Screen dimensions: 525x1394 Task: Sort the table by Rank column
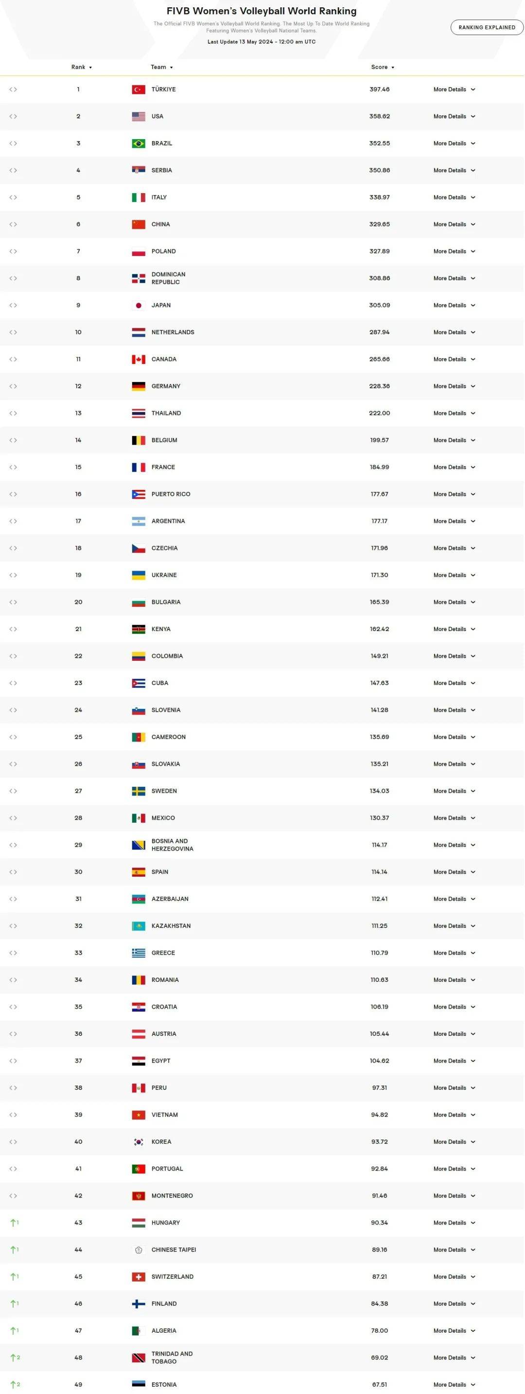tap(81, 67)
